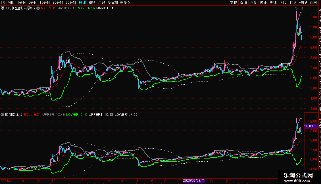Click the 10.83 price marker on axis
Image resolution: width=321 pixels, height=184 pixels.
coord(311,126)
